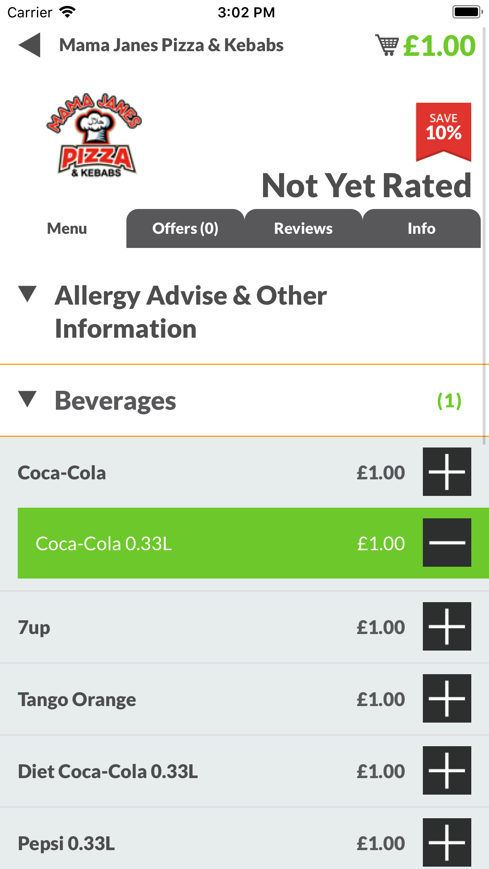Viewport: 489px width, 869px height.
Task: Add Pepsi 0.33L with its plus icon
Action: coord(447,842)
